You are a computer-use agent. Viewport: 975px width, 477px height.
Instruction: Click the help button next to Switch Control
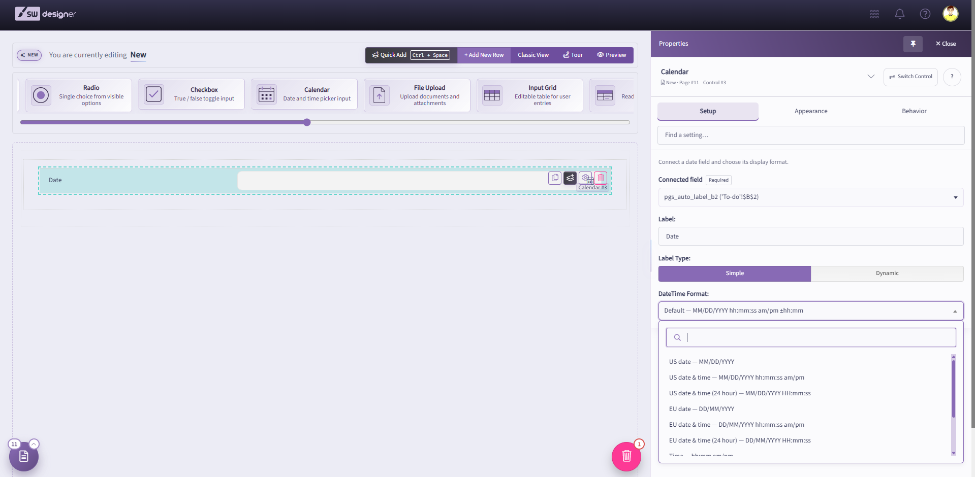(952, 77)
